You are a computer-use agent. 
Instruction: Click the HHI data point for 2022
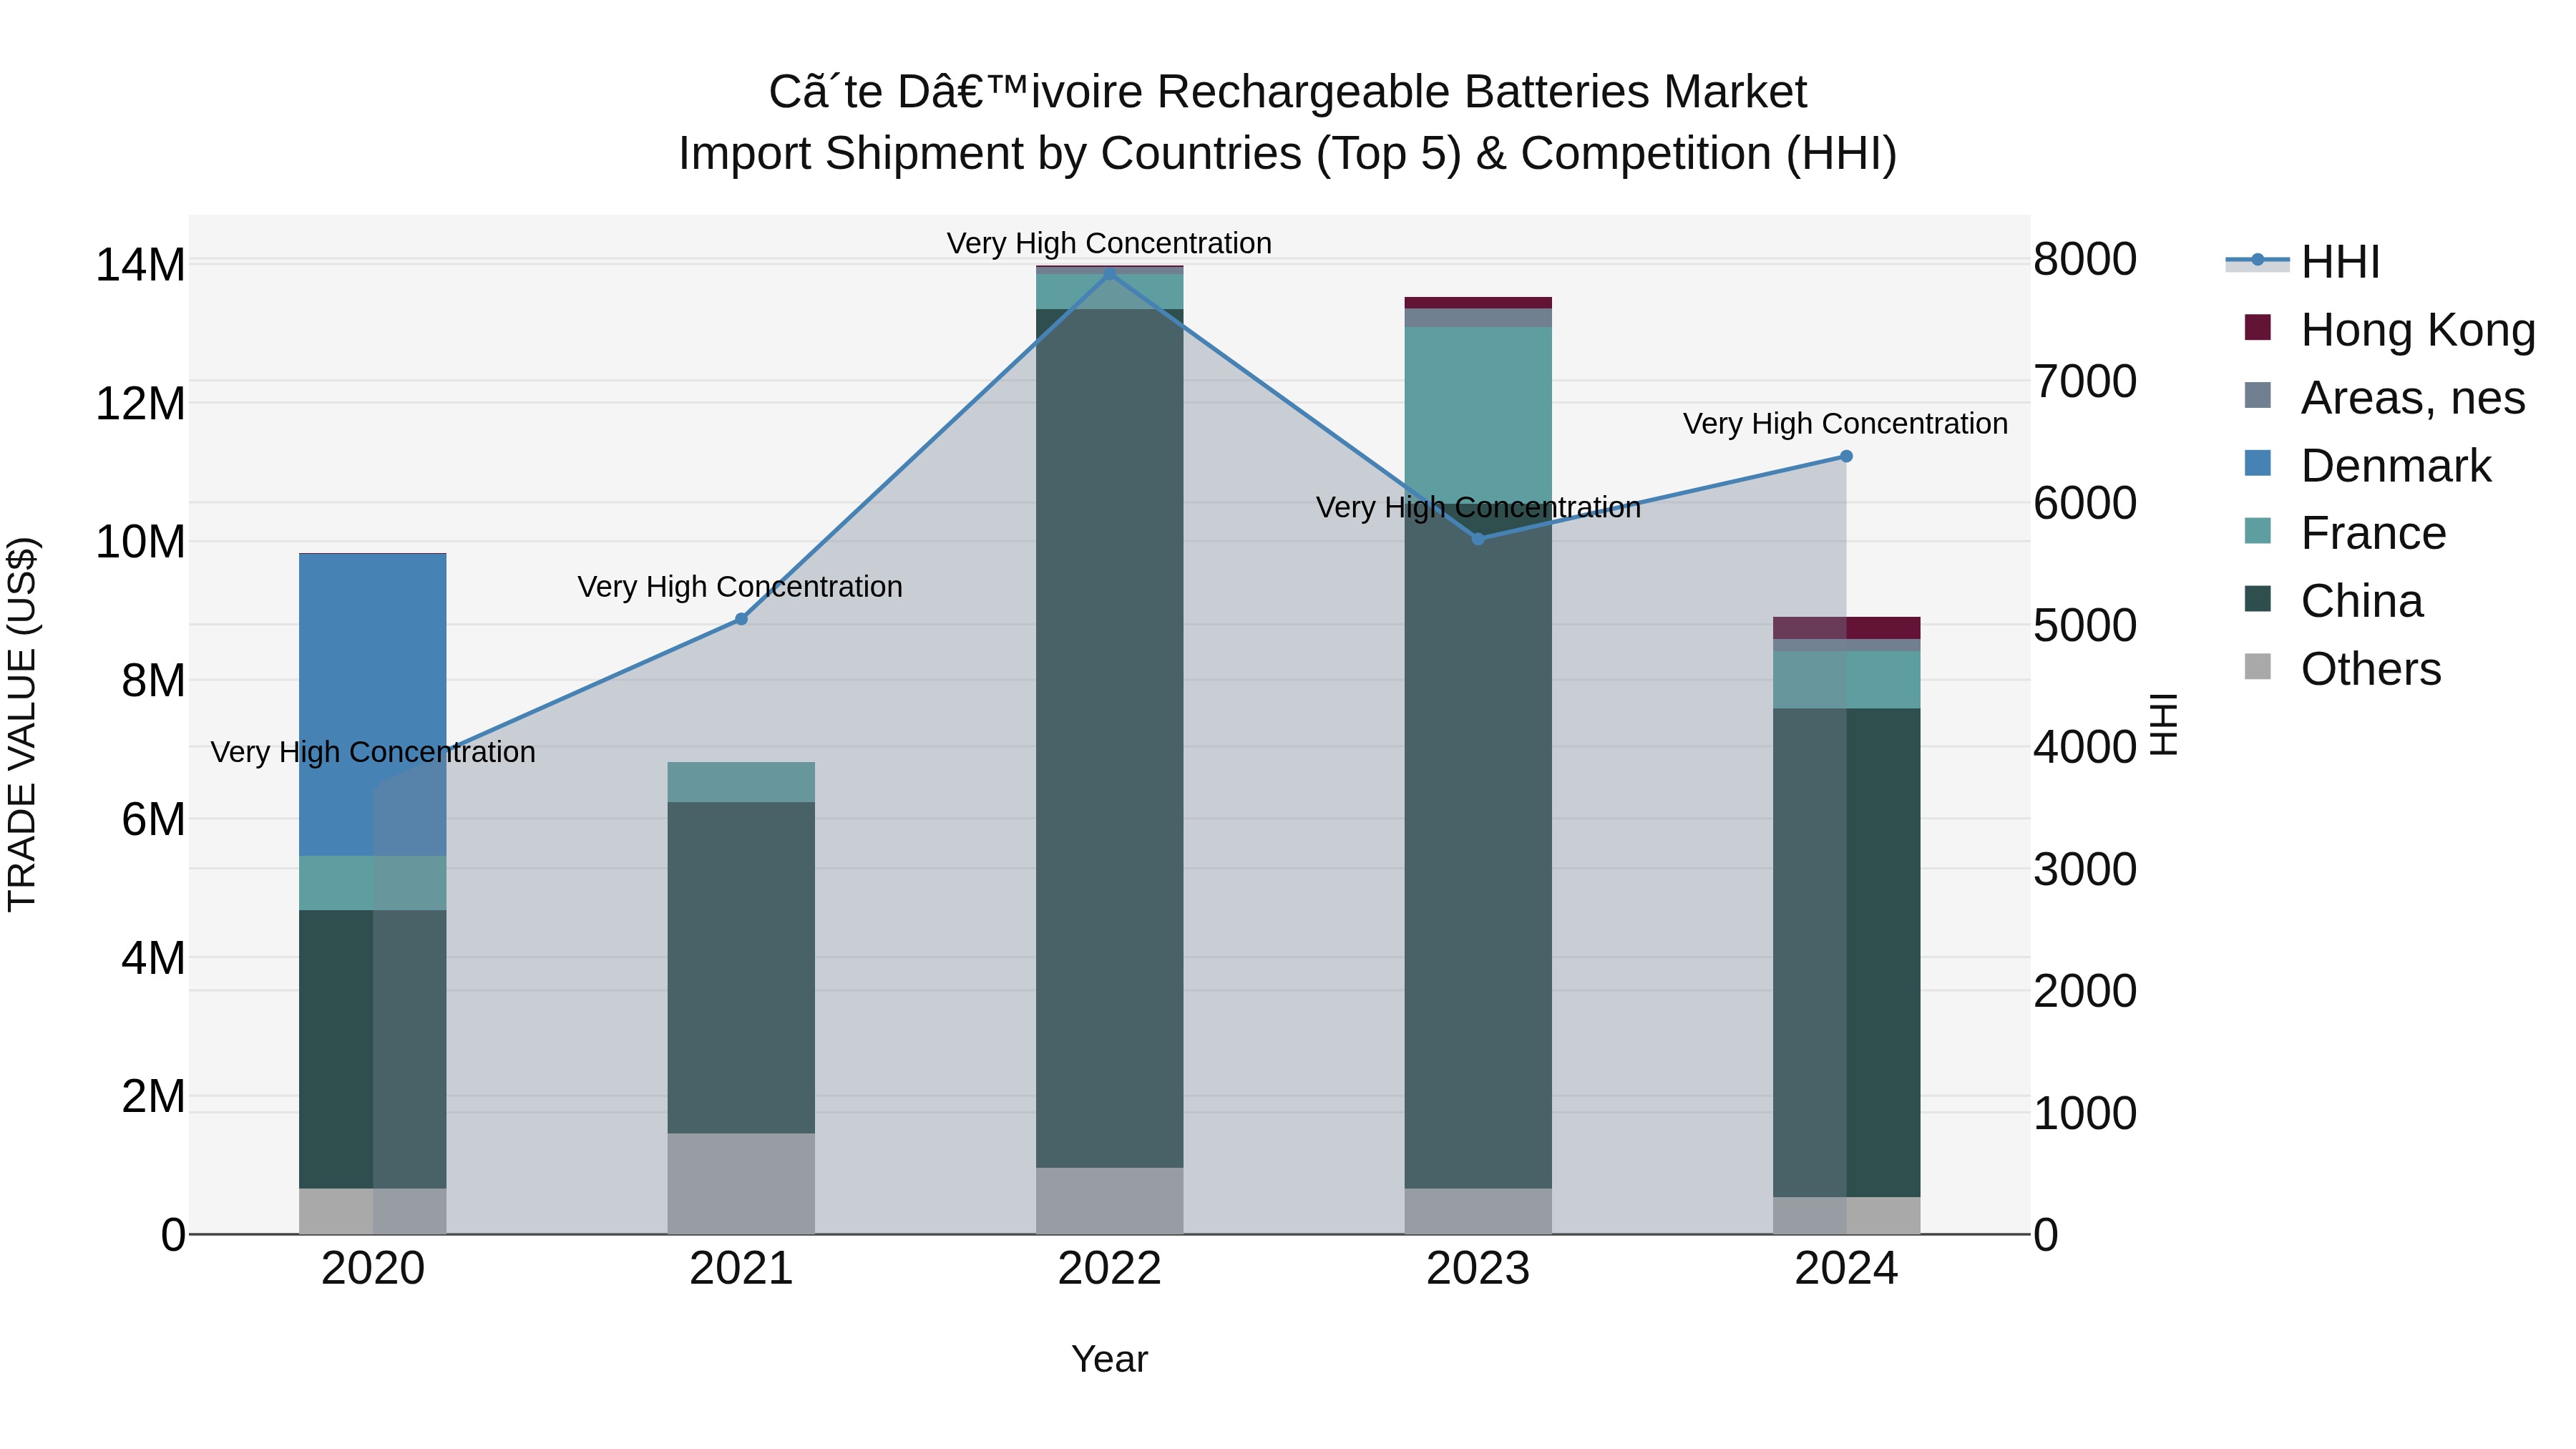pos(1109,273)
